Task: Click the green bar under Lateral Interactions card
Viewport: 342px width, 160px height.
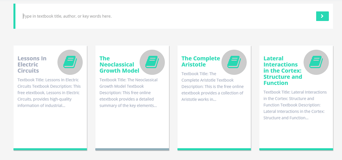Action: (x=296, y=149)
